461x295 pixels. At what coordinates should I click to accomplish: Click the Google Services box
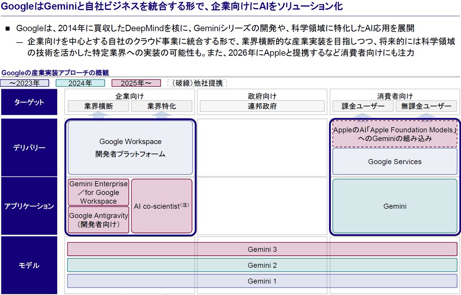click(395, 162)
